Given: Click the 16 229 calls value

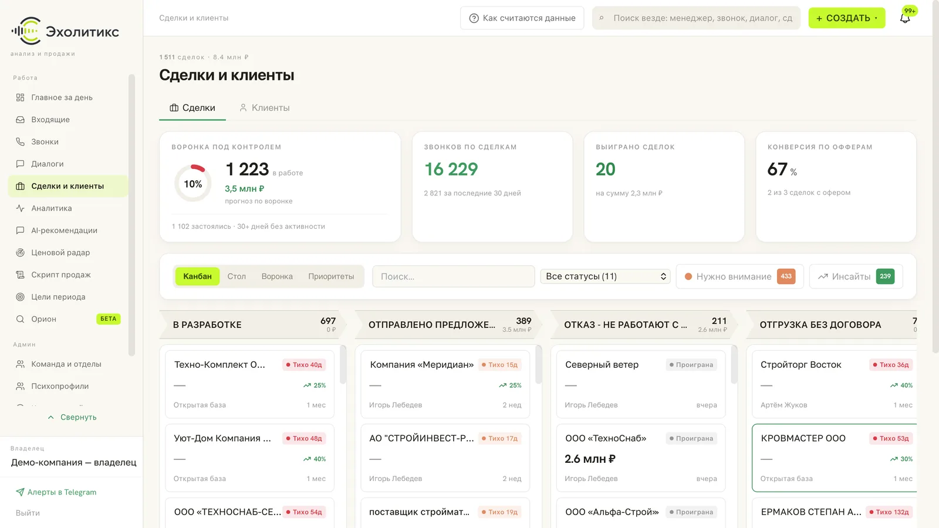Looking at the screenshot, I should pos(451,170).
